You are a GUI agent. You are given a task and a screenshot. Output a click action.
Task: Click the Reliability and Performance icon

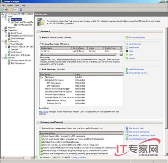click(9, 36)
